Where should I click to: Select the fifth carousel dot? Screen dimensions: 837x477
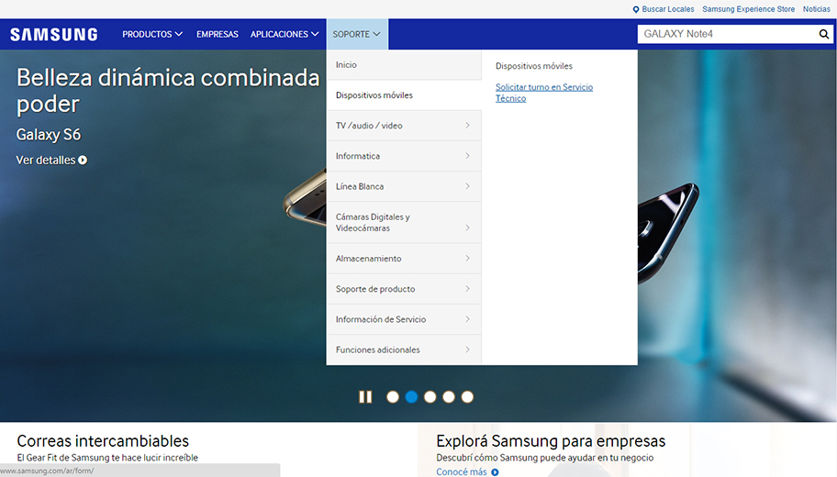[x=468, y=397]
